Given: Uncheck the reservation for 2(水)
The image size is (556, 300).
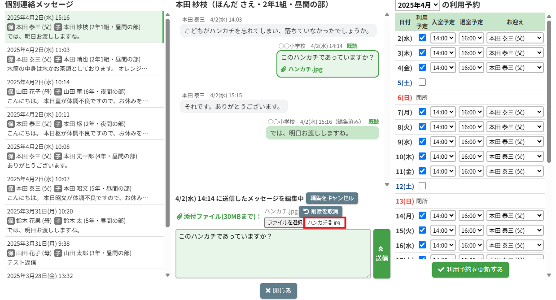Looking at the screenshot, I should pyautogui.click(x=422, y=38).
